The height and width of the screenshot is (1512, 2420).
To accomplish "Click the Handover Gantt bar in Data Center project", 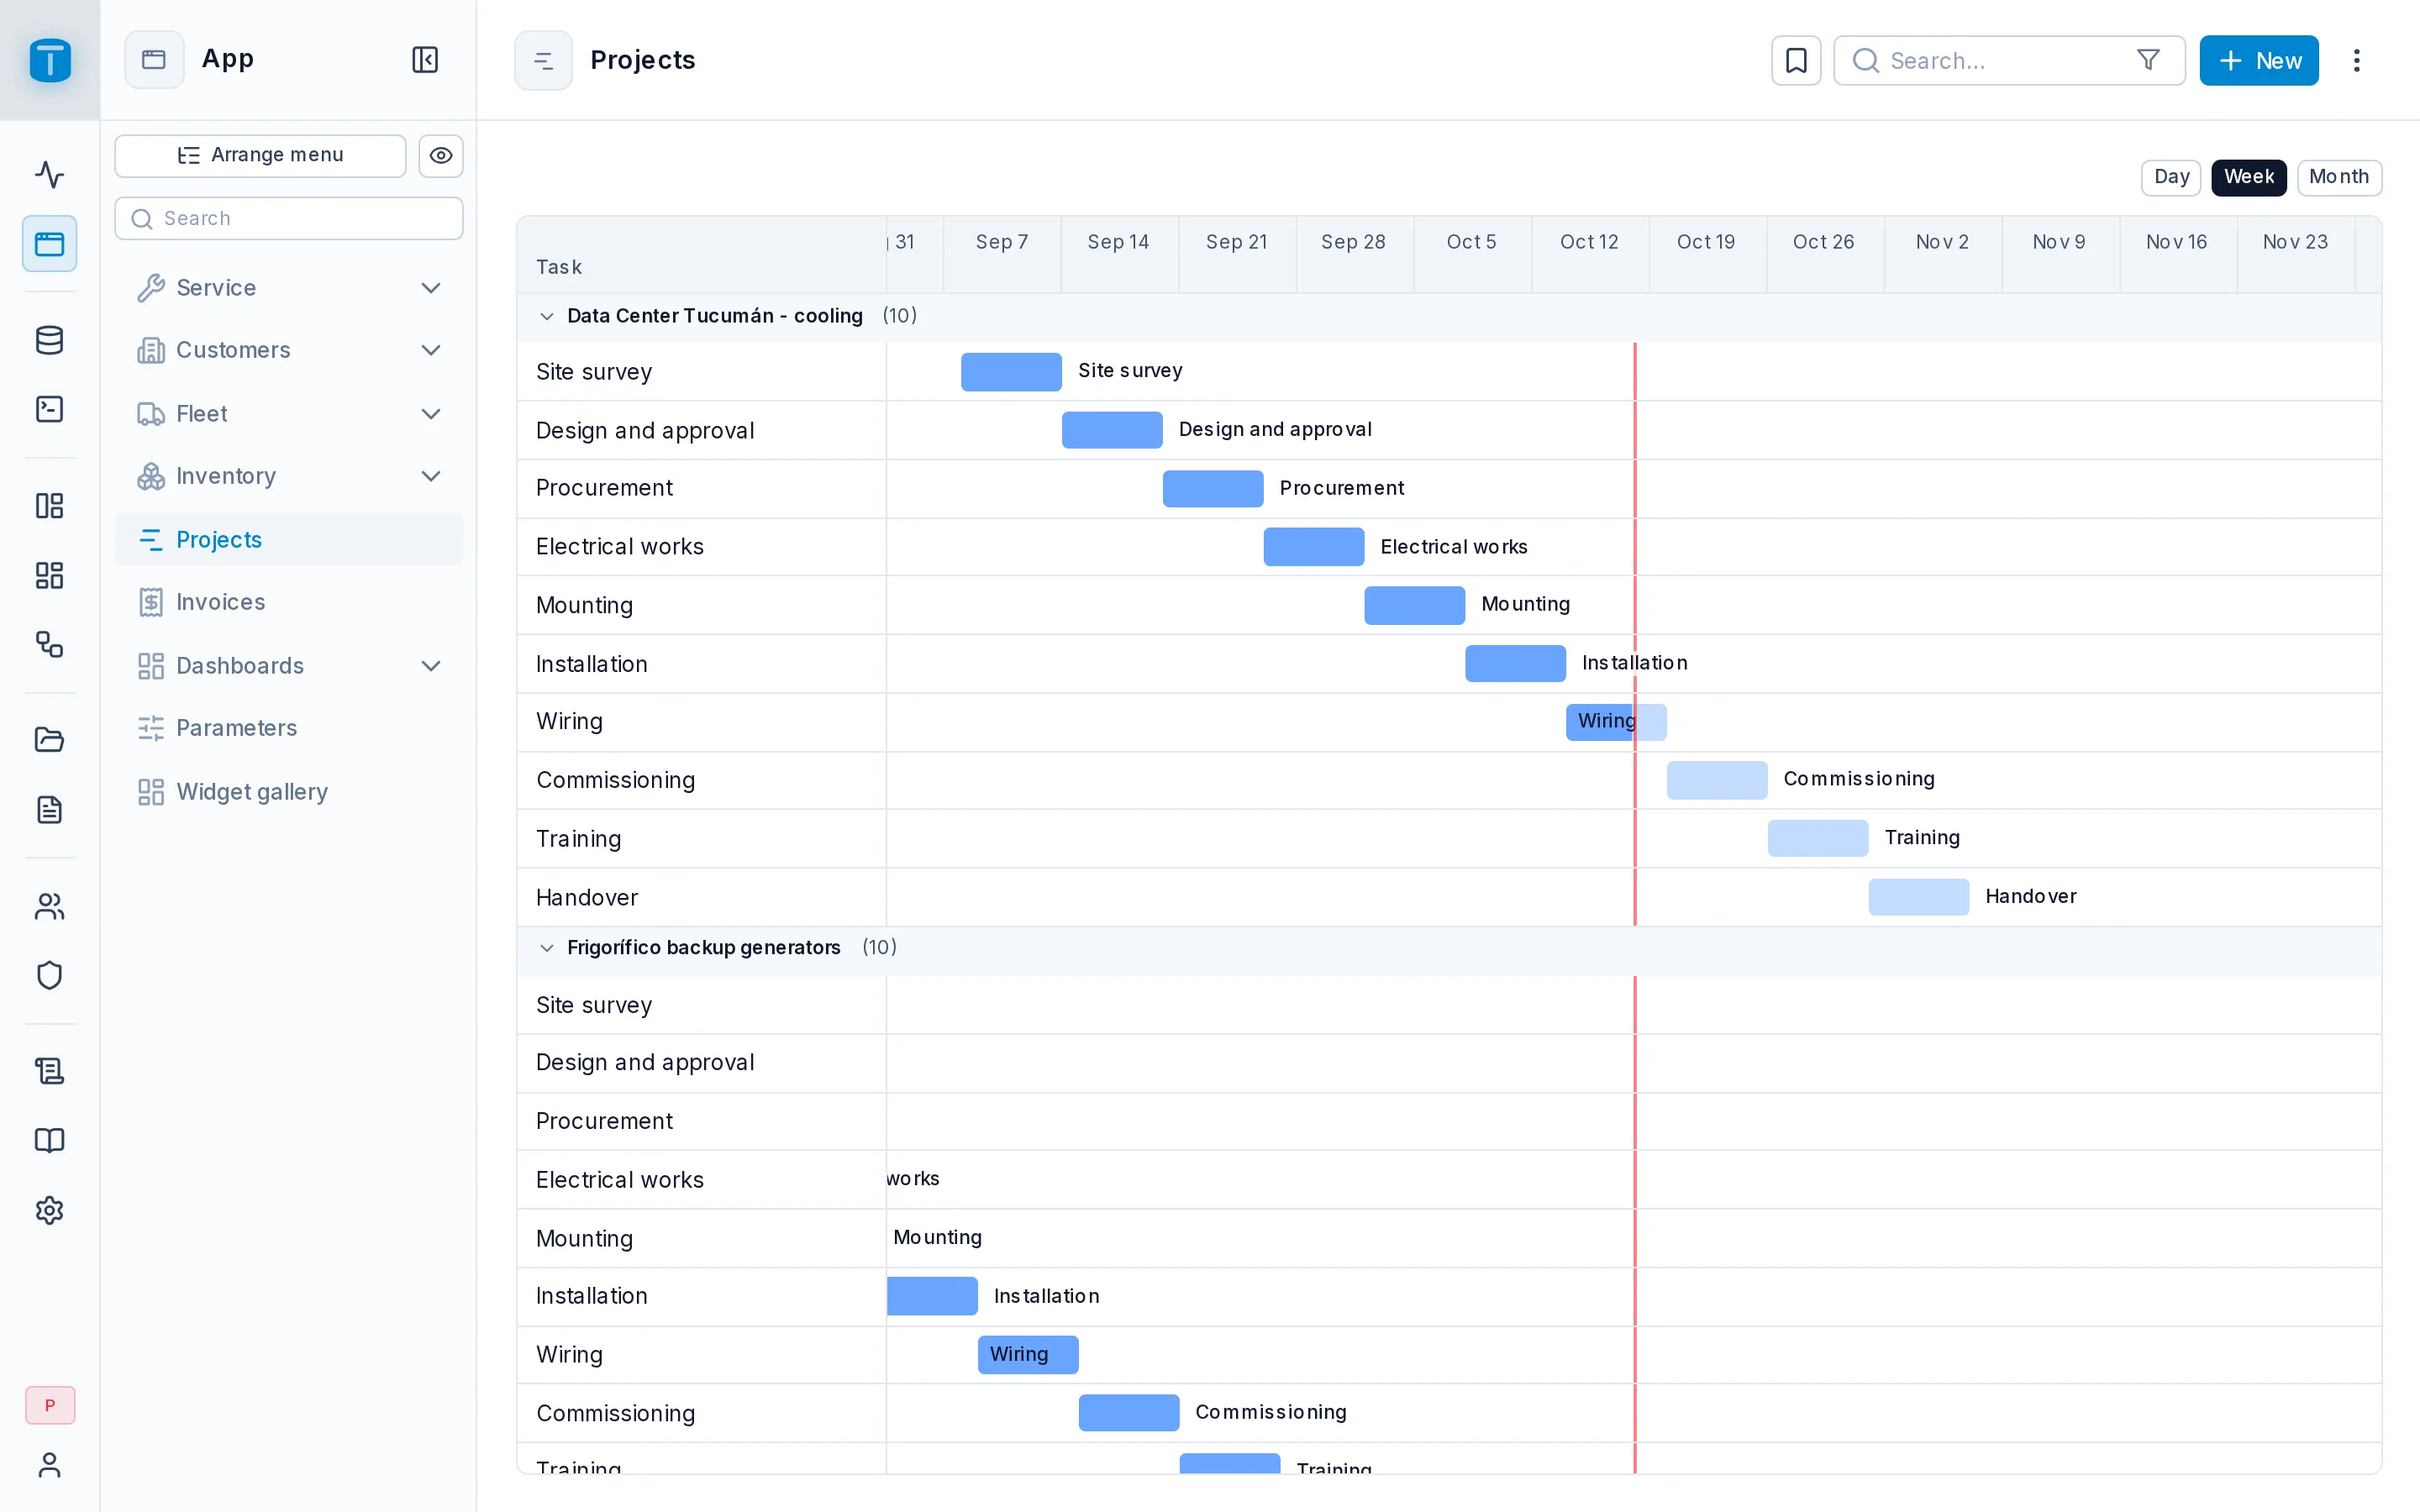I will 1918,897.
